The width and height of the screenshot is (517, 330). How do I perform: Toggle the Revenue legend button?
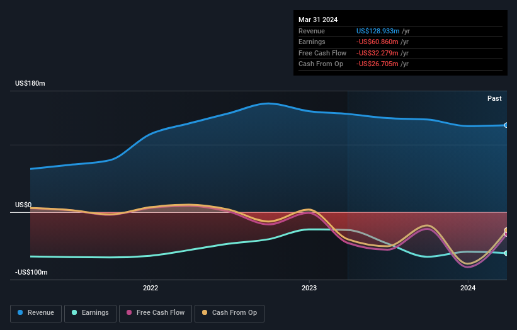tap(36, 313)
